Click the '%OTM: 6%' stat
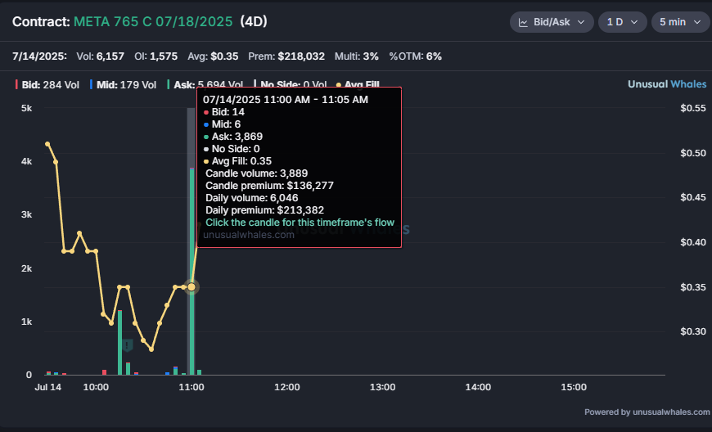This screenshot has height=432, width=712. (x=416, y=56)
